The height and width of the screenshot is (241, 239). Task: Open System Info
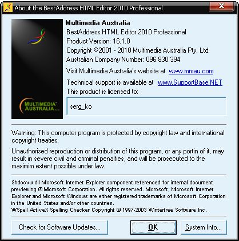tap(204, 227)
